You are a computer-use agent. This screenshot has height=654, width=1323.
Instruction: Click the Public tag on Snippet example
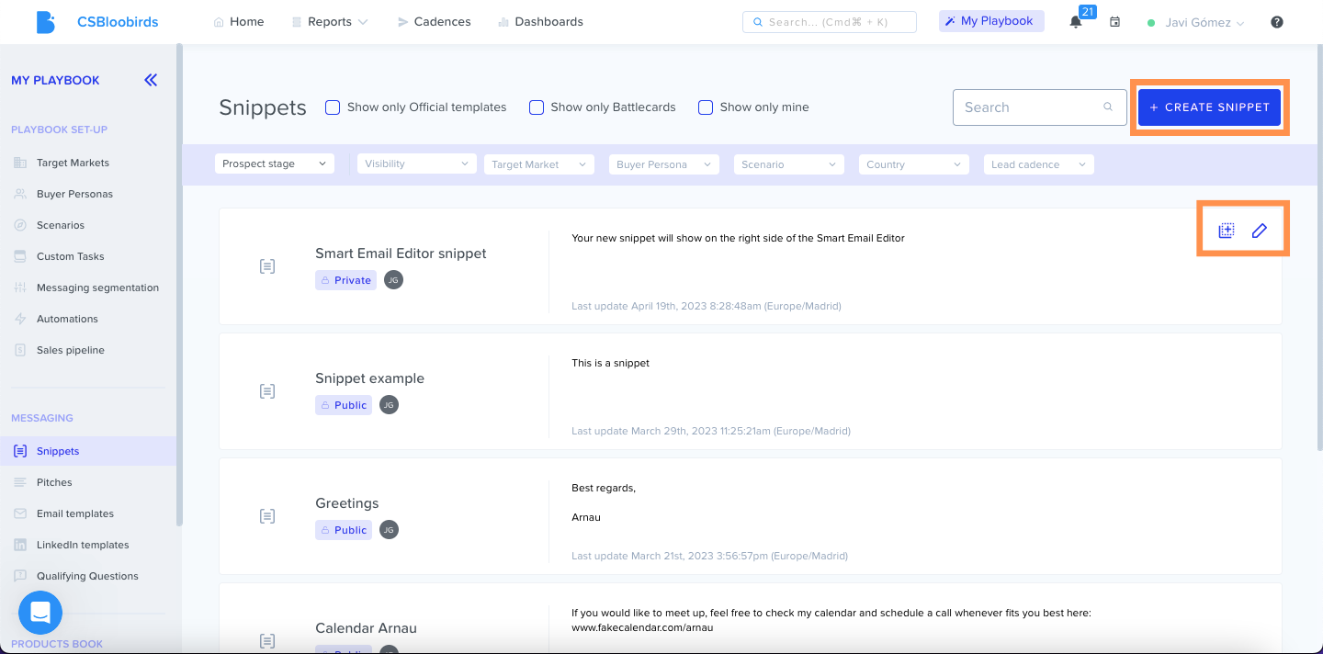click(344, 405)
